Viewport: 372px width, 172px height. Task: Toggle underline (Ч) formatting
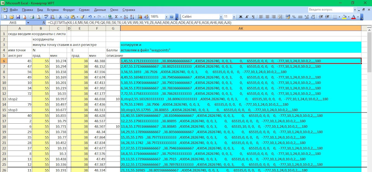[x=253, y=17]
